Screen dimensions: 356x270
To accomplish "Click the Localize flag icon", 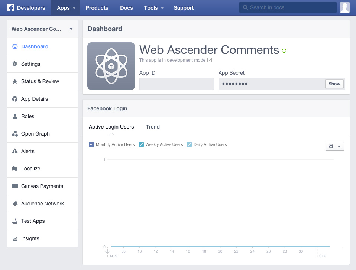I will [x=15, y=169].
